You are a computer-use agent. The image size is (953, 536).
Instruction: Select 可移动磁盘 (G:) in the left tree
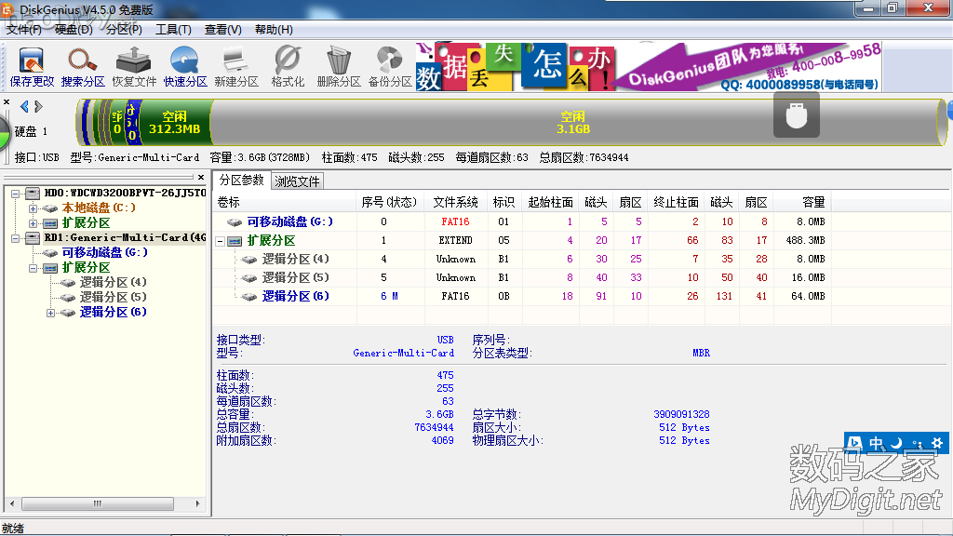[104, 252]
